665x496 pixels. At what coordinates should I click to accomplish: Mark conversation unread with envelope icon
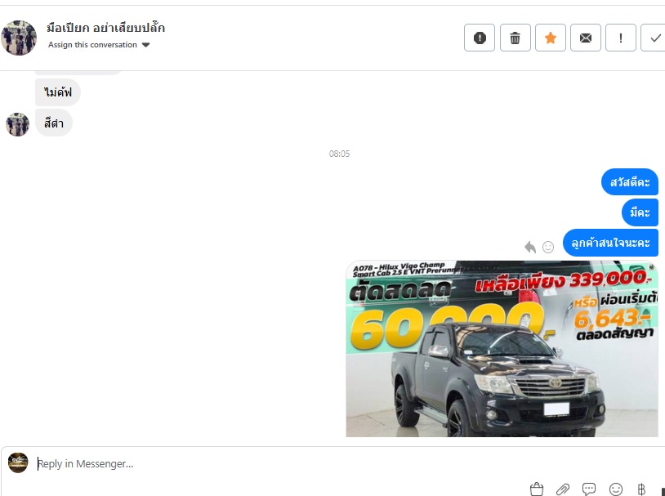[585, 38]
